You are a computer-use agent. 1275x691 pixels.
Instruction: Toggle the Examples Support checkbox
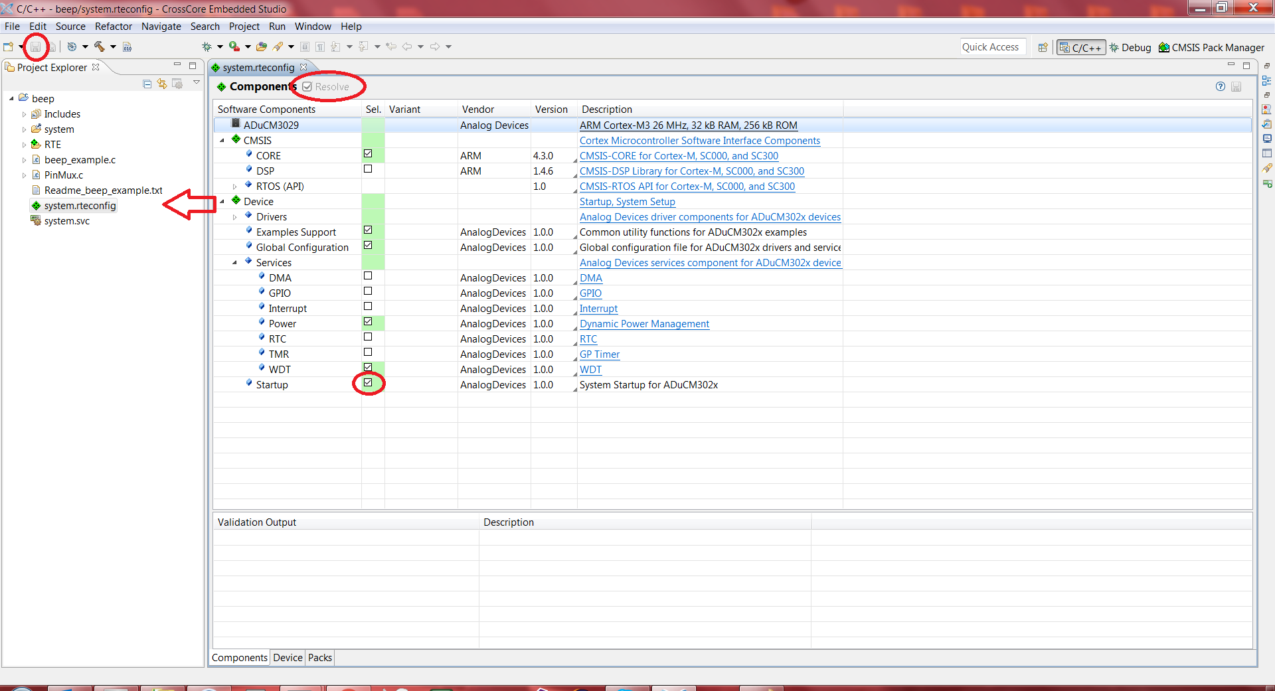368,230
